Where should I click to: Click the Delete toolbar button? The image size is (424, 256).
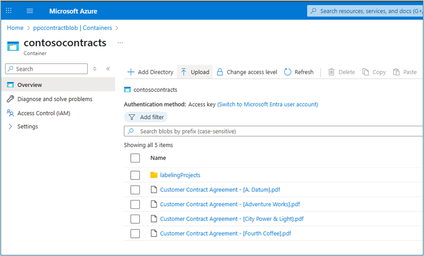[x=341, y=72]
